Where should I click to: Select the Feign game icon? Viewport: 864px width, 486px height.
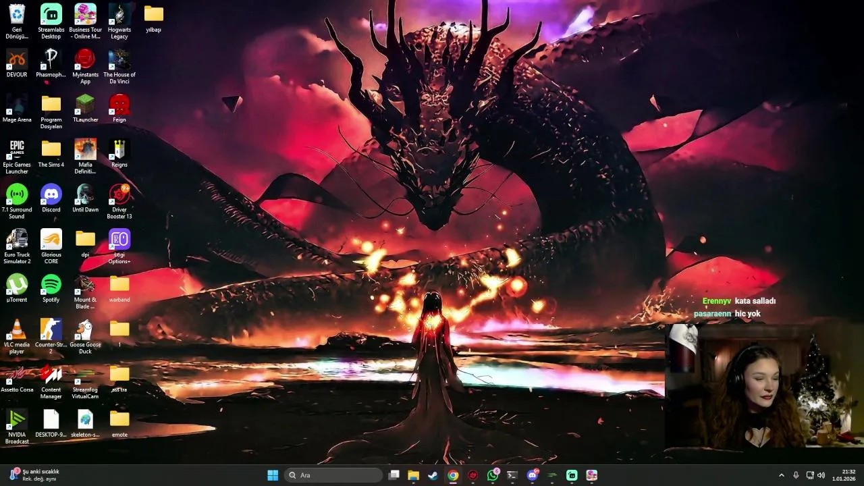pos(119,108)
